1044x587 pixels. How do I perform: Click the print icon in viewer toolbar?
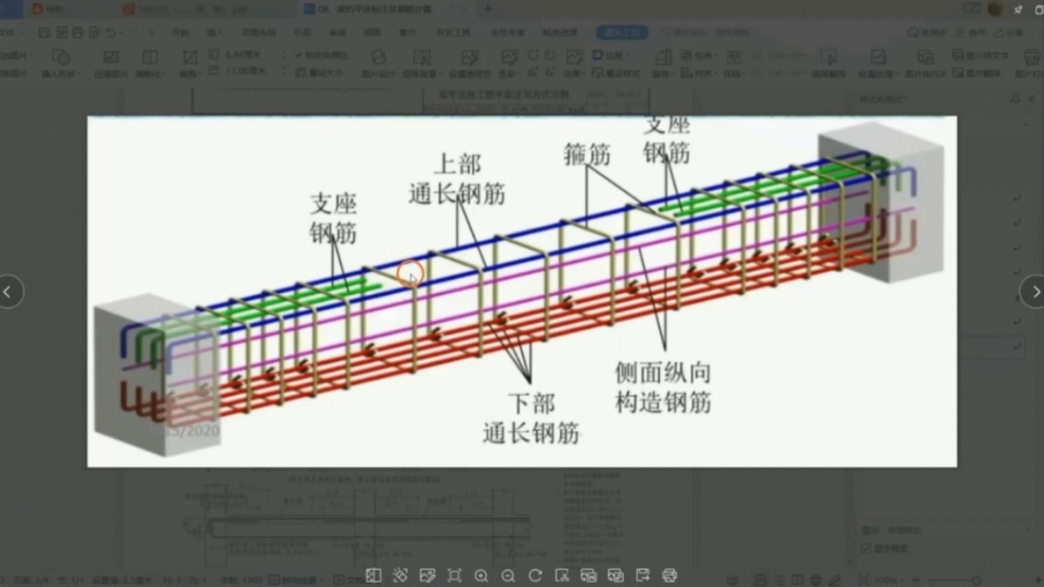[669, 576]
